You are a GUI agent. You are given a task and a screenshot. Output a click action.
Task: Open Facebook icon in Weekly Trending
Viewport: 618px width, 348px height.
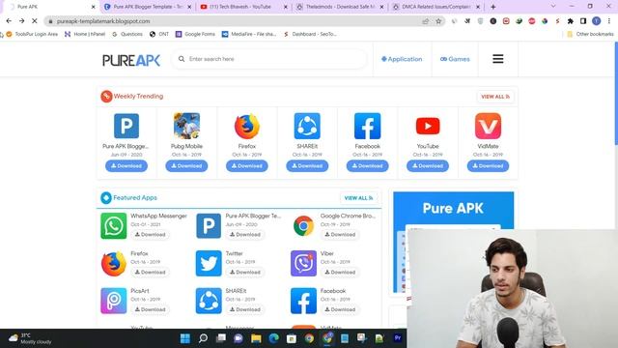[367, 126]
